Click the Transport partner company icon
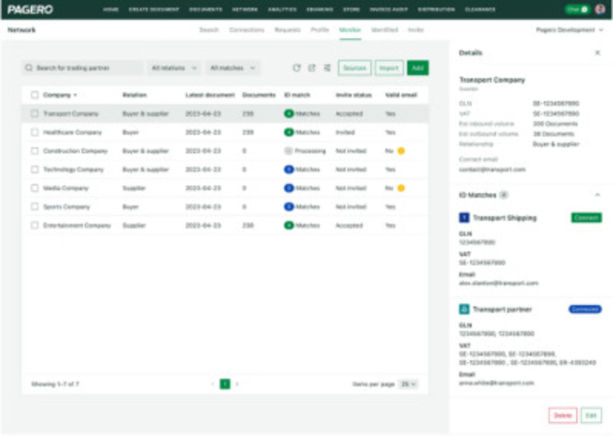 (x=464, y=310)
